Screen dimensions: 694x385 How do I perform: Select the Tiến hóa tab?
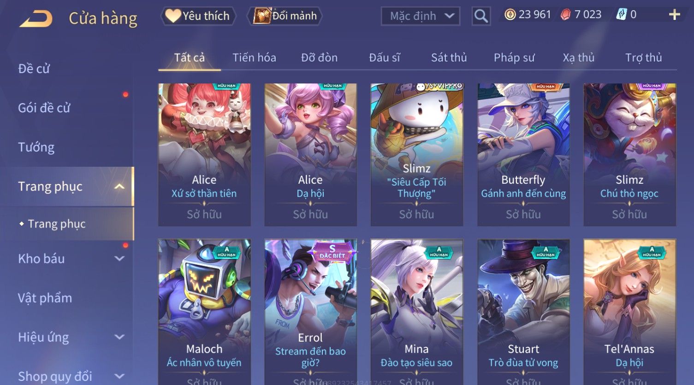pos(254,58)
